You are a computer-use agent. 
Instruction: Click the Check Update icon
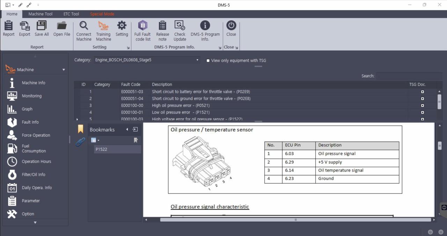click(180, 30)
